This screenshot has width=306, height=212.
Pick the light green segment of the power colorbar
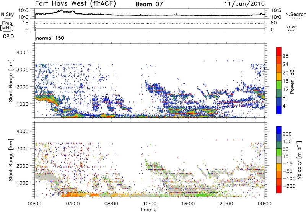point(279,85)
